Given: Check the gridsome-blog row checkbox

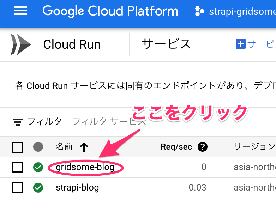Looking at the screenshot, I should coord(18,167).
